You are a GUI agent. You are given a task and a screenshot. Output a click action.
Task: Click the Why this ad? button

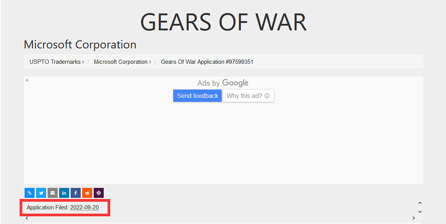tap(248, 96)
